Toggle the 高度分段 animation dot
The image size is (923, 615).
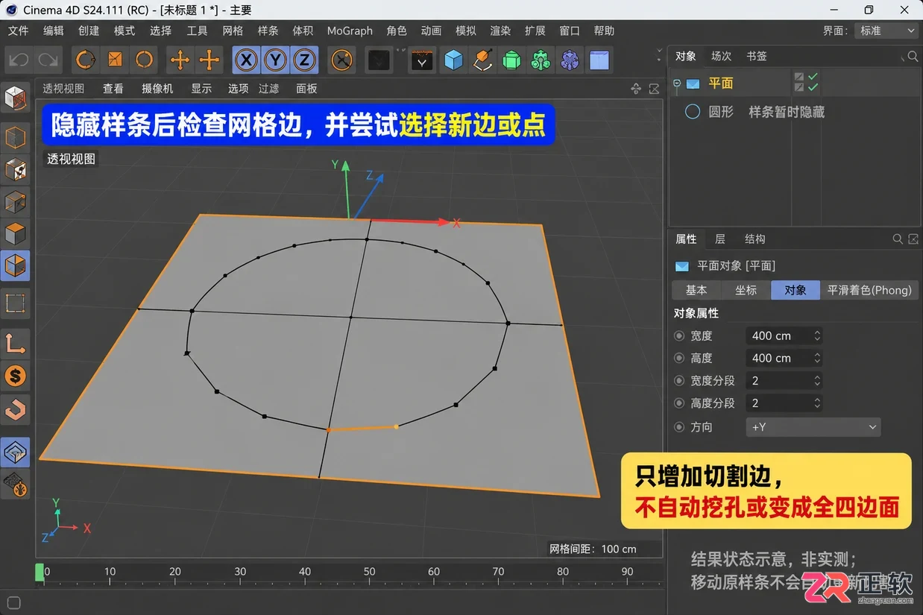pos(678,403)
